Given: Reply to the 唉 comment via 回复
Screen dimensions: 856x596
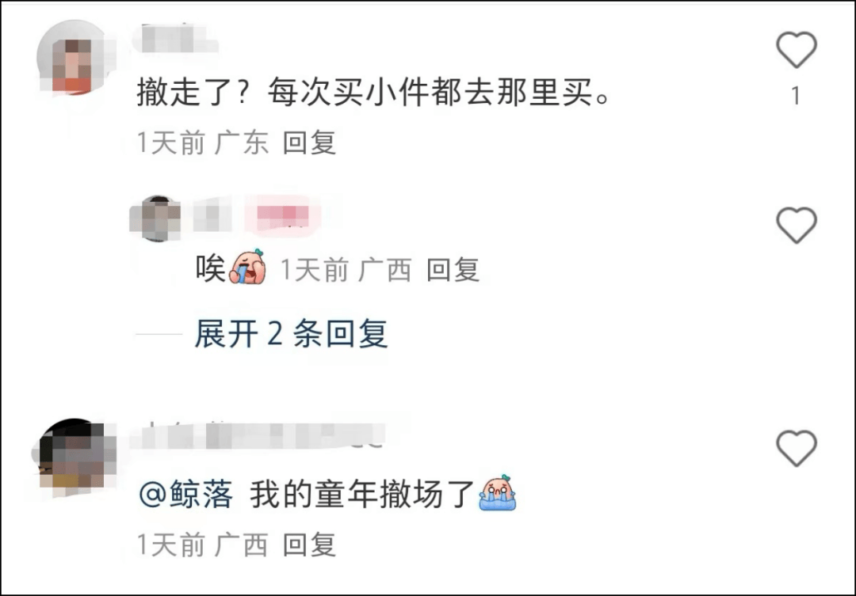Looking at the screenshot, I should point(453,270).
